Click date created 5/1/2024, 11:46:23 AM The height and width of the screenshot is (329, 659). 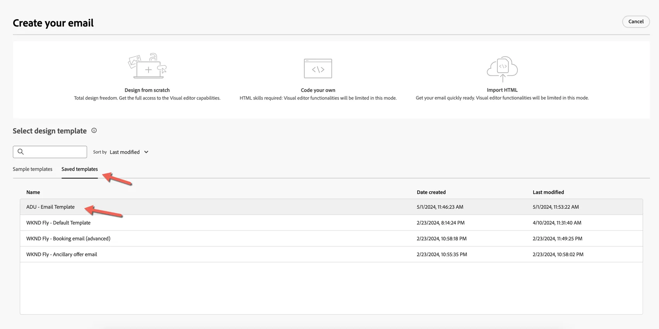440,207
